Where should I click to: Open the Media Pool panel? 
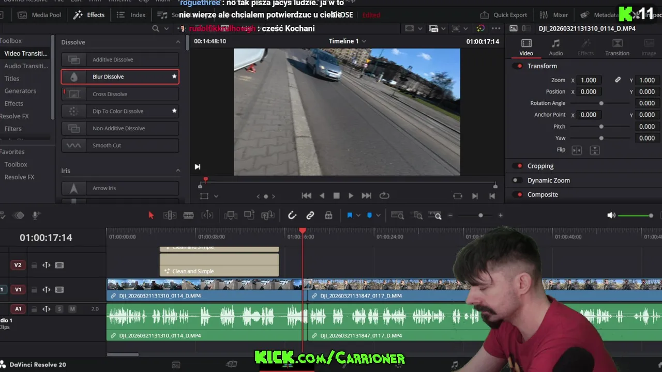click(39, 15)
